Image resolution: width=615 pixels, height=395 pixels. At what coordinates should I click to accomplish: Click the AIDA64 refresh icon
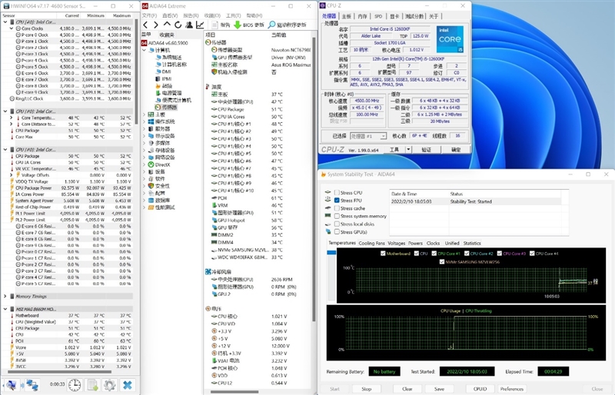178,25
